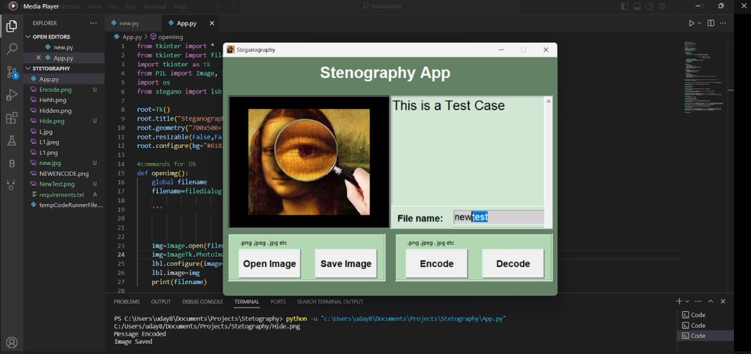Open the new terminal profile dropdown
The height and width of the screenshot is (354, 751).
point(687,301)
